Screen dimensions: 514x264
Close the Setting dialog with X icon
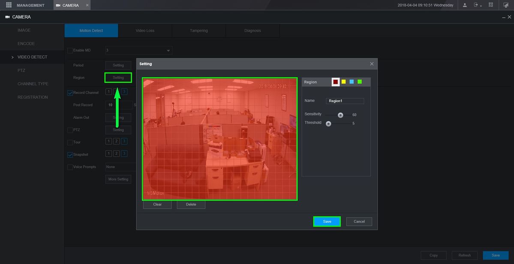pyautogui.click(x=372, y=64)
